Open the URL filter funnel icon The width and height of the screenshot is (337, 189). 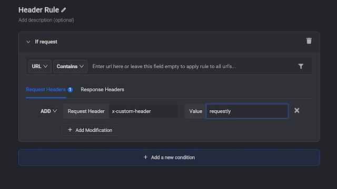[301, 66]
